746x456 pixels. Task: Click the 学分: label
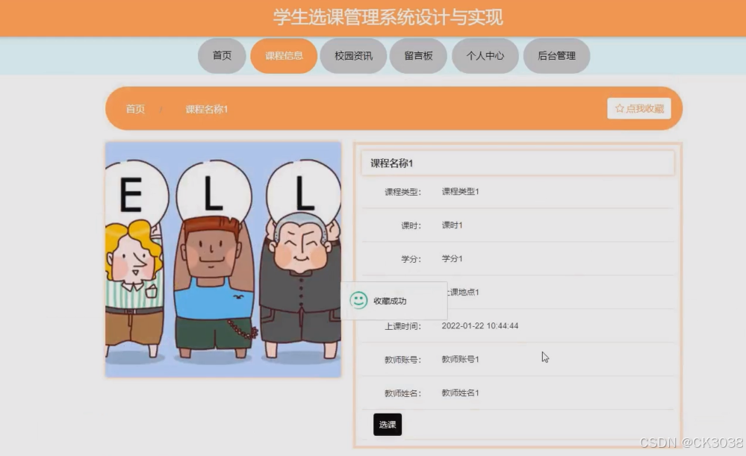click(411, 259)
